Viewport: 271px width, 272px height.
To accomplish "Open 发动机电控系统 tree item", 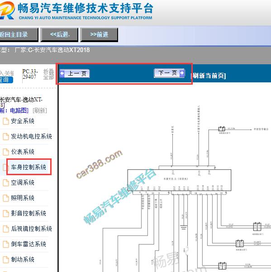I will tap(31, 137).
